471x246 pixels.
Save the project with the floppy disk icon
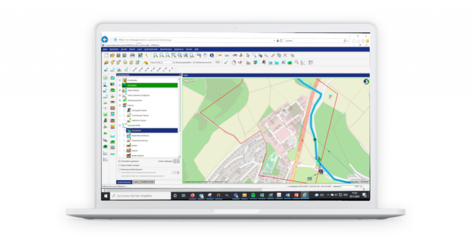[x=118, y=56]
